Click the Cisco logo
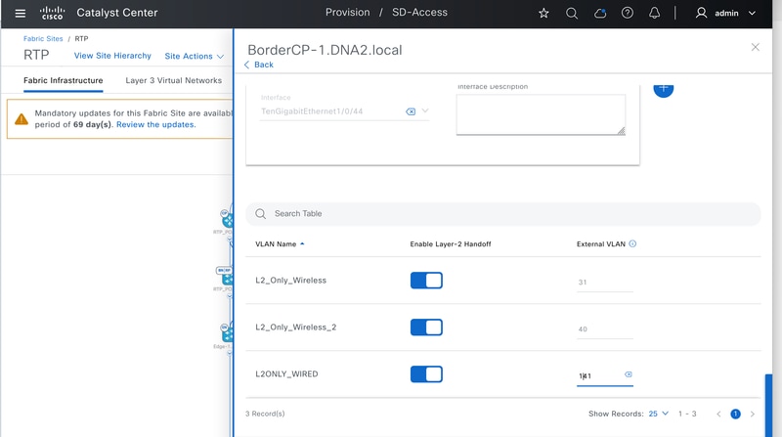Screen dimensions: 782x437 coord(53,13)
